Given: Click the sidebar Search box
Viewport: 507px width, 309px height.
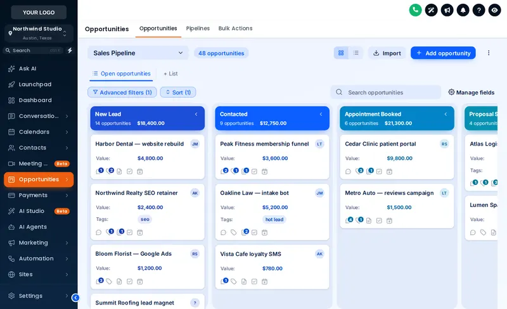Looking at the screenshot, I should [x=34, y=51].
